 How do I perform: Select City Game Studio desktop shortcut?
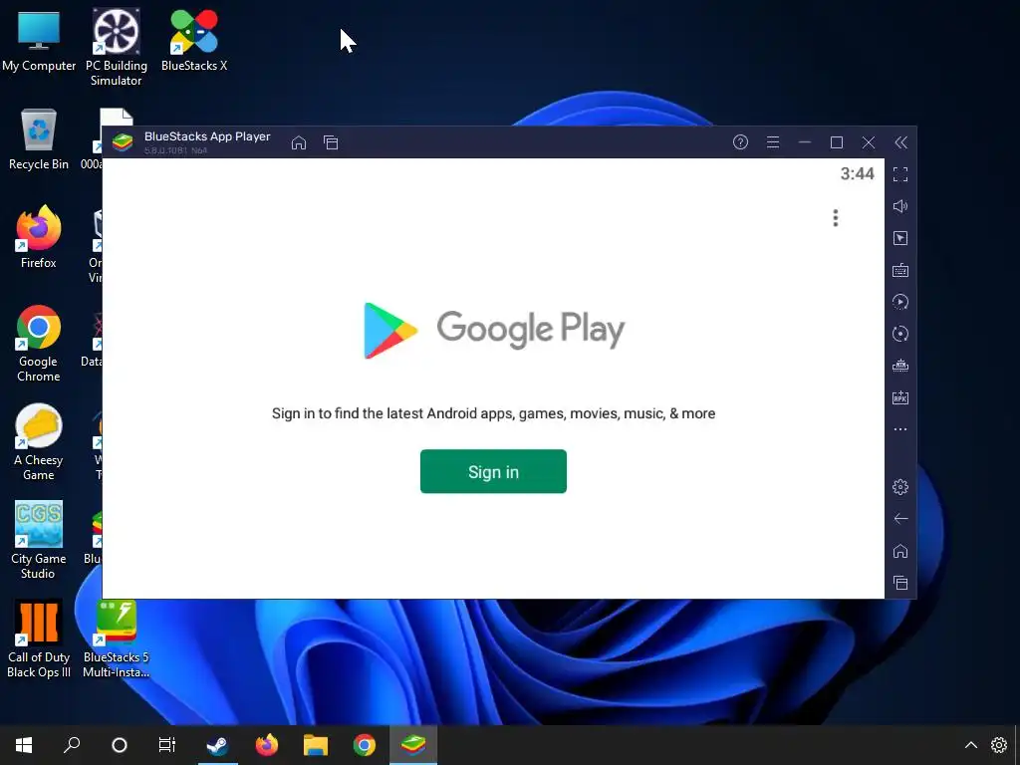tap(39, 541)
